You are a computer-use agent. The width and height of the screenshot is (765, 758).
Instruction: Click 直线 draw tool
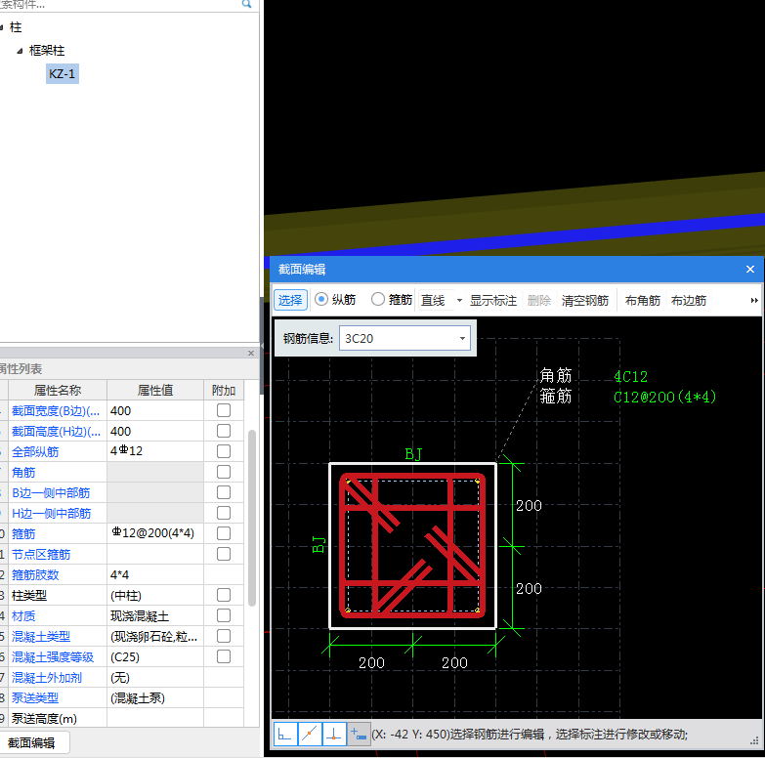433,301
